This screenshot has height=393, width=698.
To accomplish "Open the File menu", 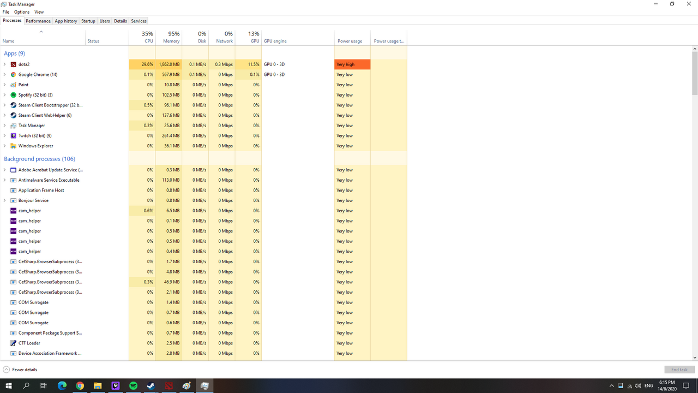I will [x=6, y=12].
